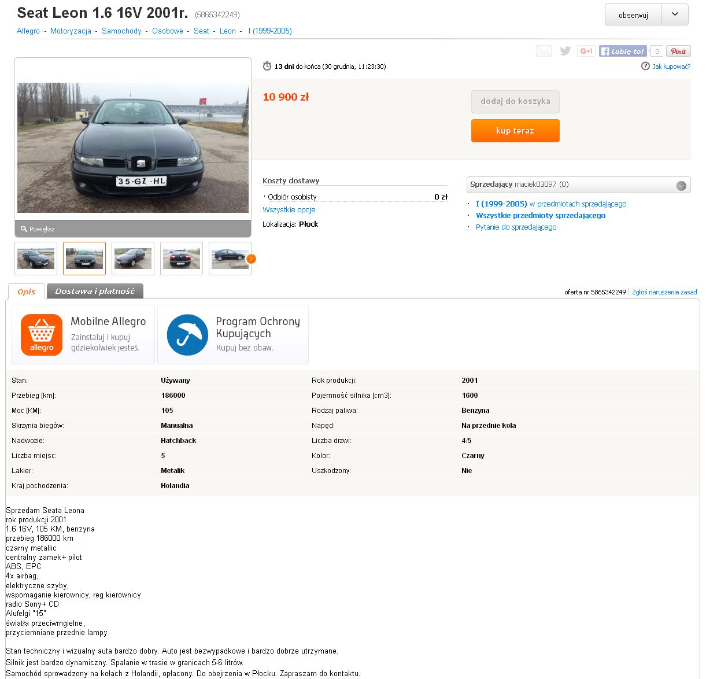Pin the listing with Pinit icon
Screen dimensions: 706x679
click(678, 51)
